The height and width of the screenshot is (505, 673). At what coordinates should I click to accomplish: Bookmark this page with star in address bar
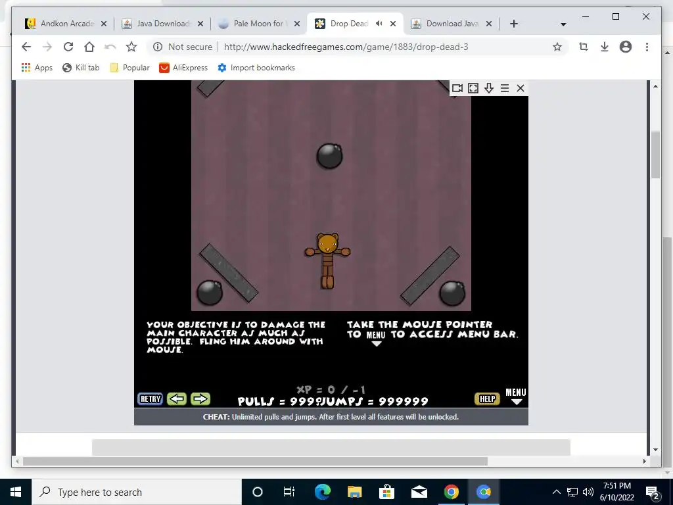557,47
